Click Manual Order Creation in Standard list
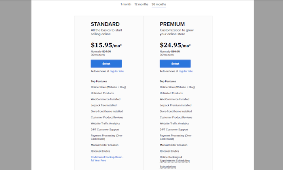The image size is (283, 170). click(104, 145)
